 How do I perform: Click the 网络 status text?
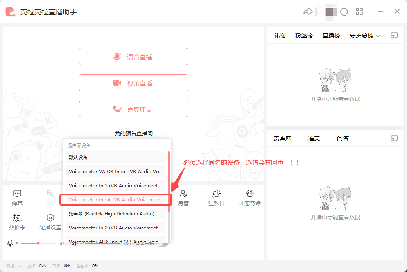14,266
